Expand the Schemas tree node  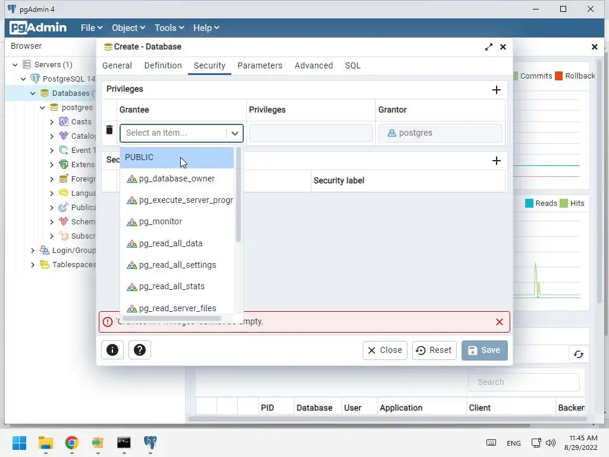[x=52, y=221]
